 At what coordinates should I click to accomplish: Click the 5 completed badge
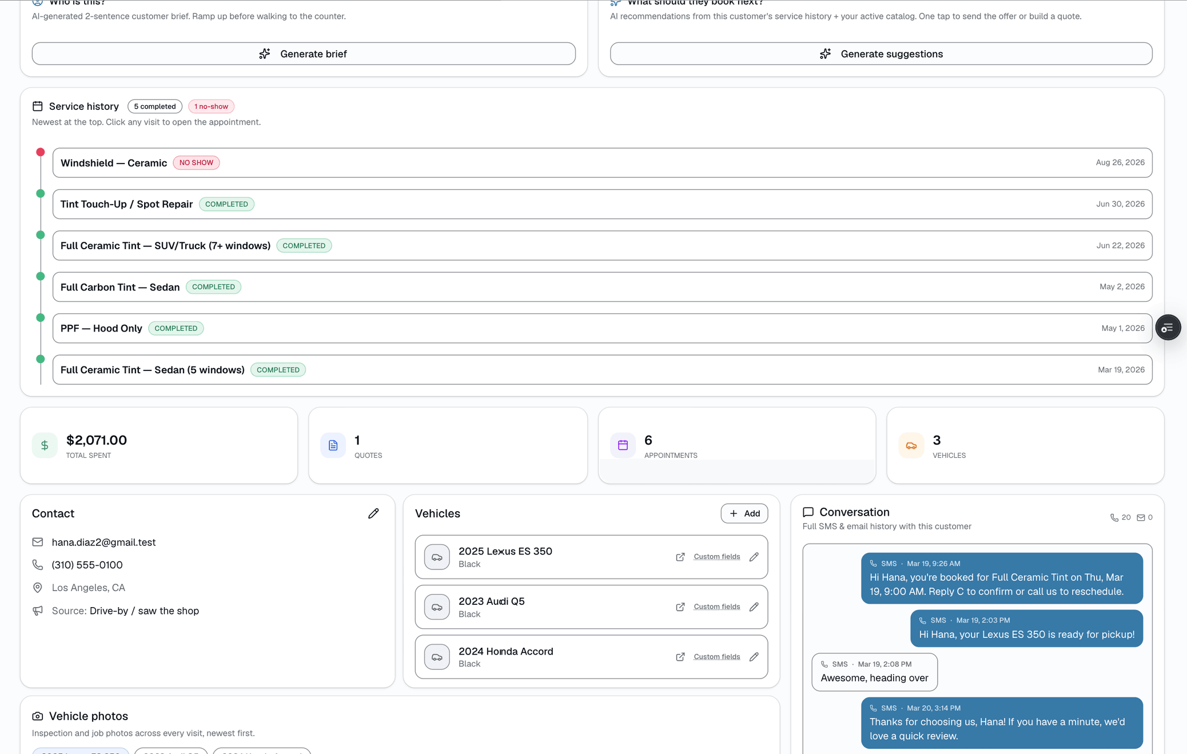pos(155,106)
